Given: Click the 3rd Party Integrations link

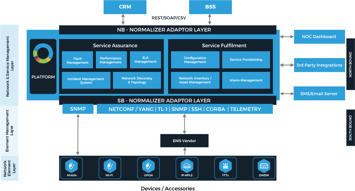Looking at the screenshot, I should click(x=319, y=65).
